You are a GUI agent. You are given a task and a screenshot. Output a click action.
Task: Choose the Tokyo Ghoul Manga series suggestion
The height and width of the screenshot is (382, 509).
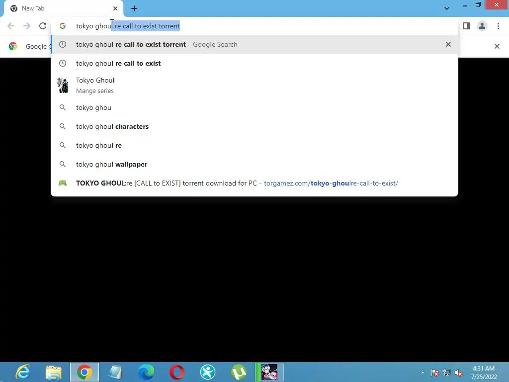(254, 85)
